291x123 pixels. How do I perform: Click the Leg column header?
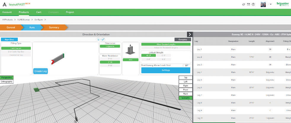coord(196,41)
